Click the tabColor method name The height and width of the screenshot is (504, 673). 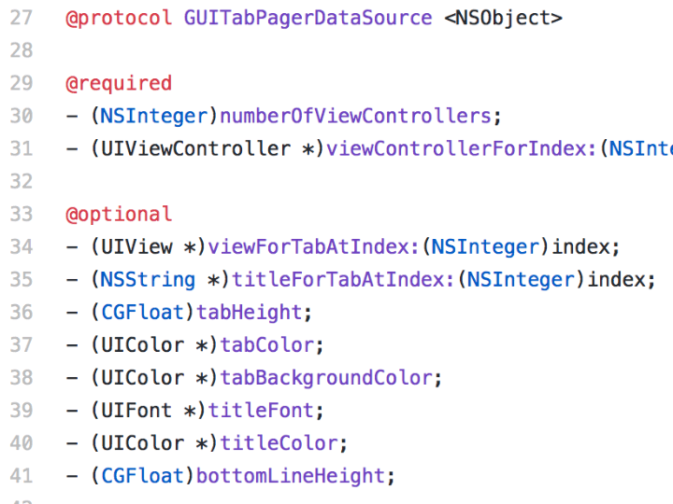(267, 345)
